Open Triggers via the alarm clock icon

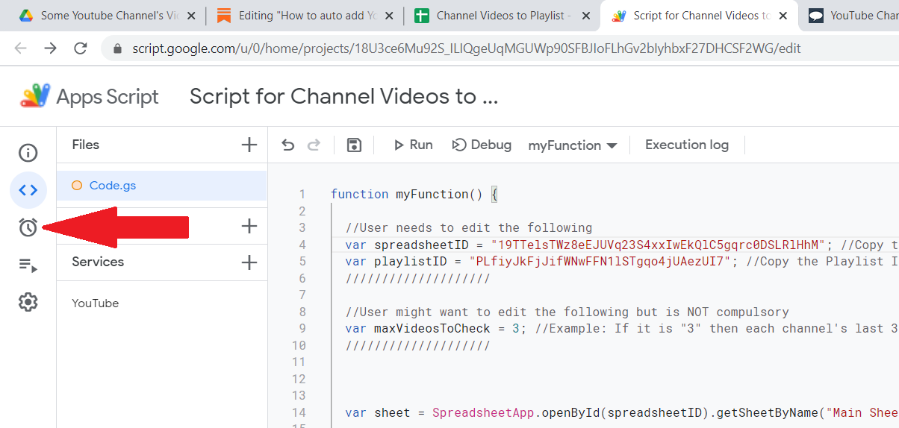tap(28, 227)
